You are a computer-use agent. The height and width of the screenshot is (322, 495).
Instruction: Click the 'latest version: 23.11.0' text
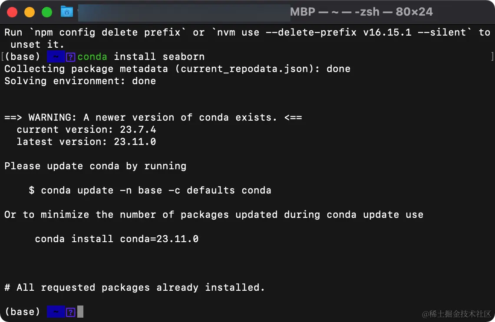[x=86, y=142]
